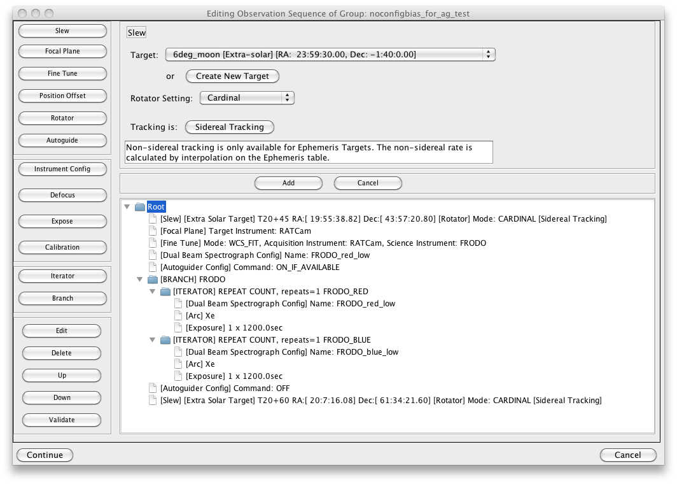The width and height of the screenshot is (677, 484).
Task: Select FRODO_red_low config under FRODO_RED
Action: point(291,303)
